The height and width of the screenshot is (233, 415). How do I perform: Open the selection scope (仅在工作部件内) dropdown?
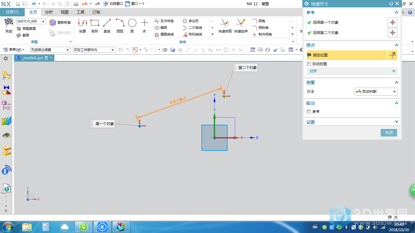(x=94, y=50)
